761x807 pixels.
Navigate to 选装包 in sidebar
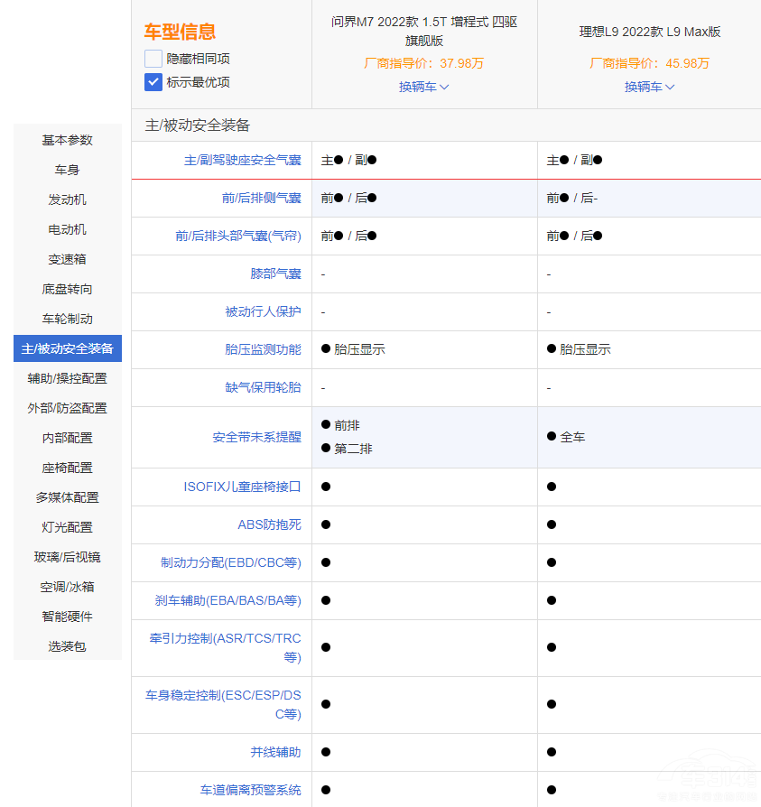68,646
